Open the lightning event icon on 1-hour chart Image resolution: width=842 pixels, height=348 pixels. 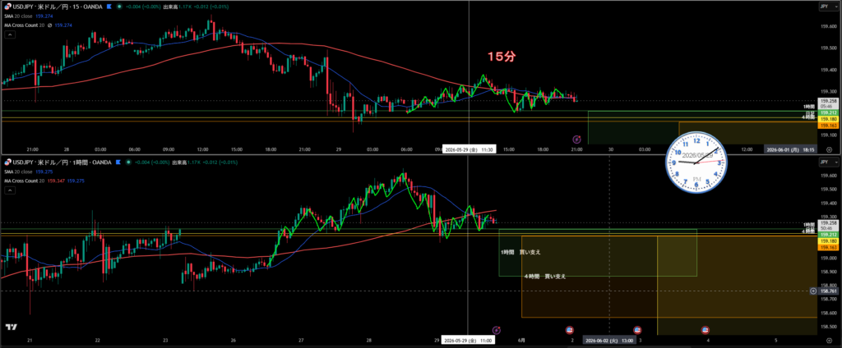click(497, 329)
